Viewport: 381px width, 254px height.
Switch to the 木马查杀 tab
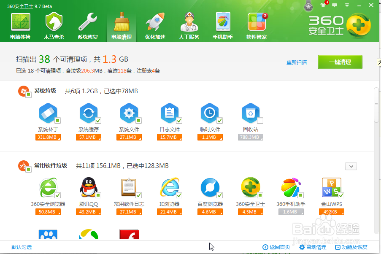click(54, 25)
